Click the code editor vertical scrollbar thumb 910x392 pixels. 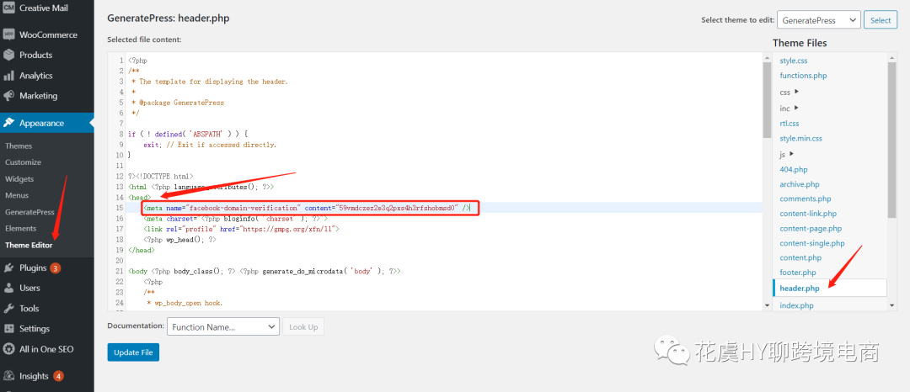point(768,99)
